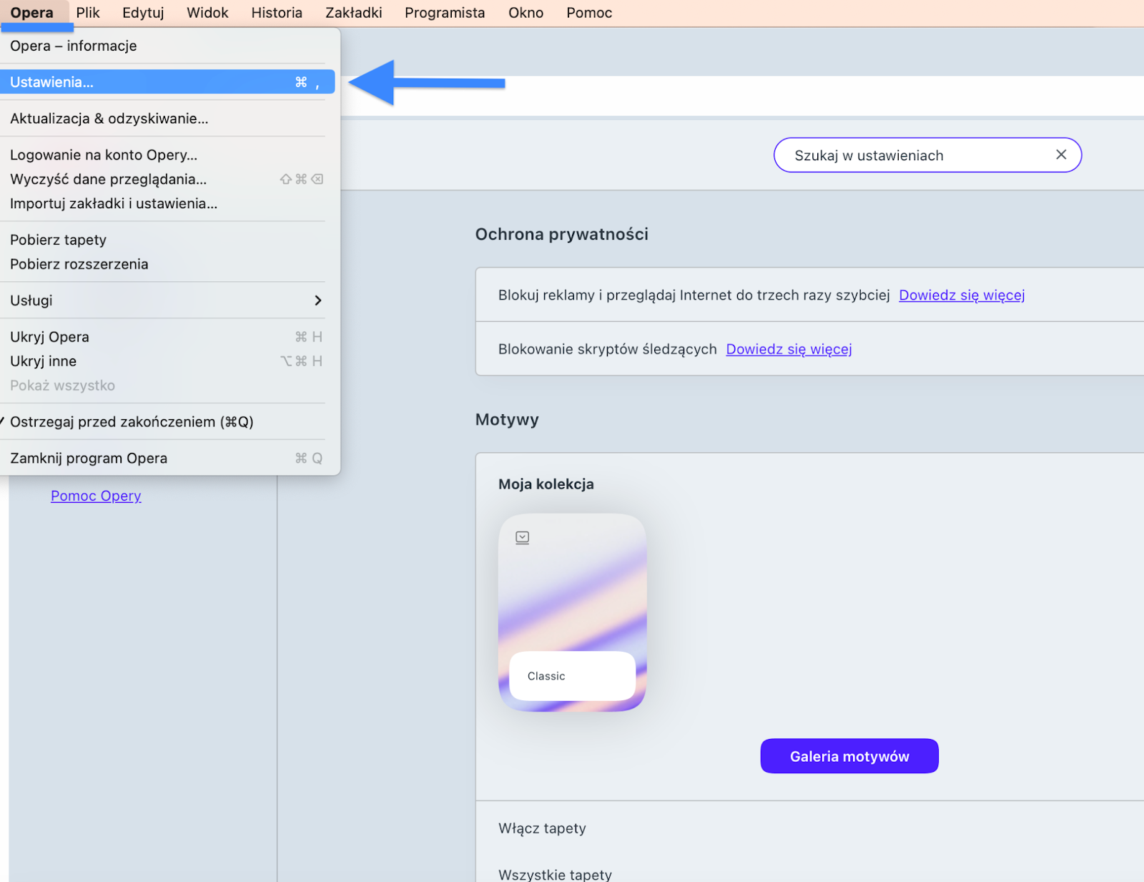Choose Ustawienia... from the Opera menu

pos(167,82)
